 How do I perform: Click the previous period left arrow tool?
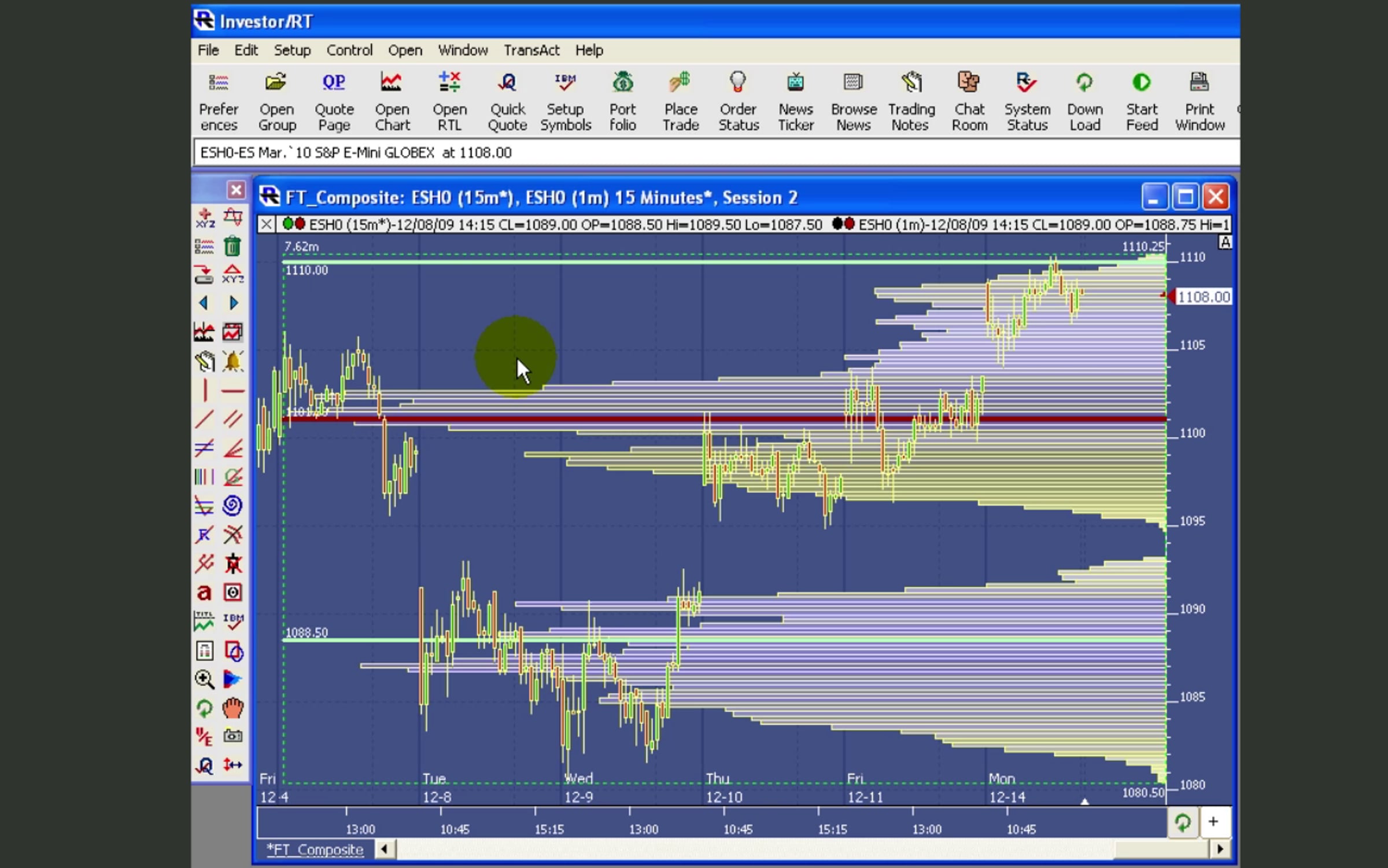pos(204,303)
